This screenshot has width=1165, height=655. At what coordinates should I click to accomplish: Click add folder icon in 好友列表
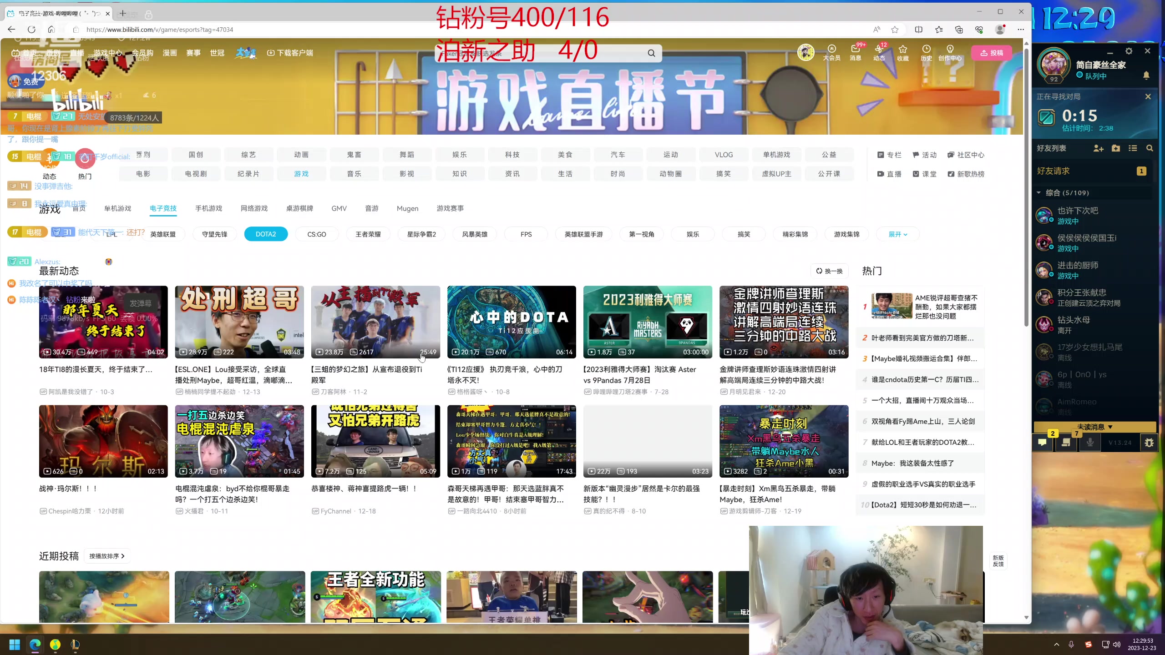coord(1116,148)
